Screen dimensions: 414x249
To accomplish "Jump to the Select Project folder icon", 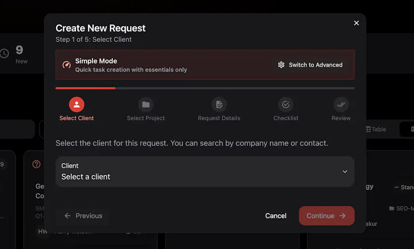I will (x=146, y=105).
